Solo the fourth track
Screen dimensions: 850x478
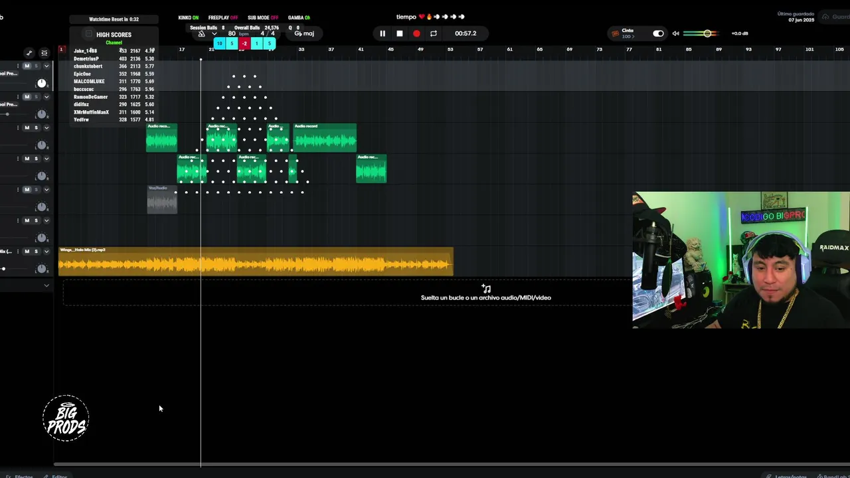coord(36,159)
